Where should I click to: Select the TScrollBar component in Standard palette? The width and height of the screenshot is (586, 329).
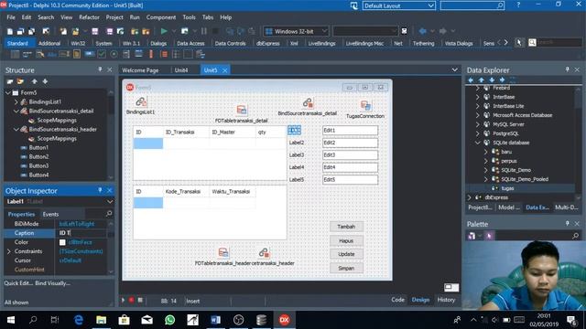click(151, 55)
